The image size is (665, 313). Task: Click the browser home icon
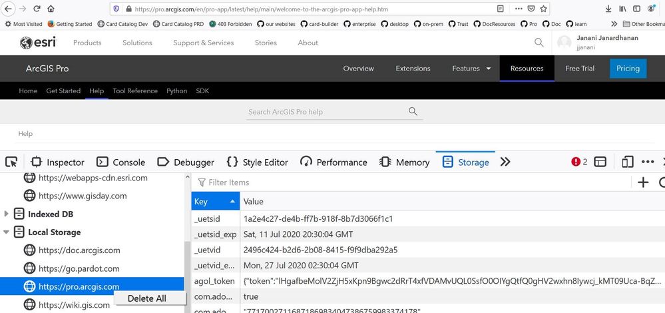click(x=51, y=9)
